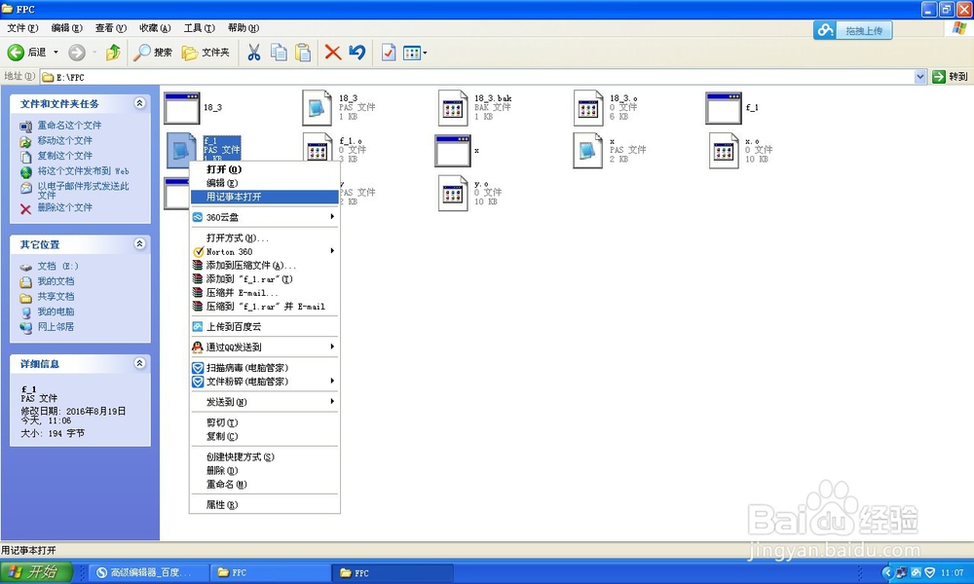Select the x.o file icon

pos(724,150)
